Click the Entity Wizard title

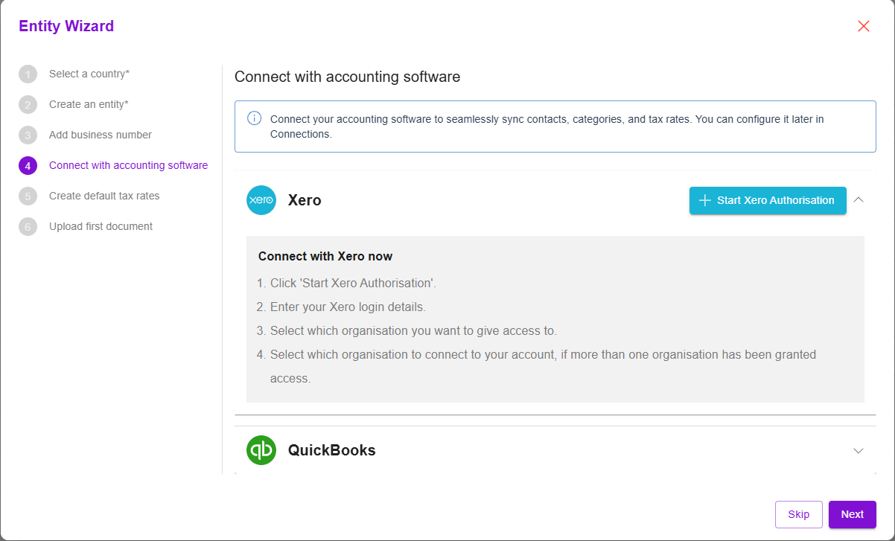tap(66, 26)
